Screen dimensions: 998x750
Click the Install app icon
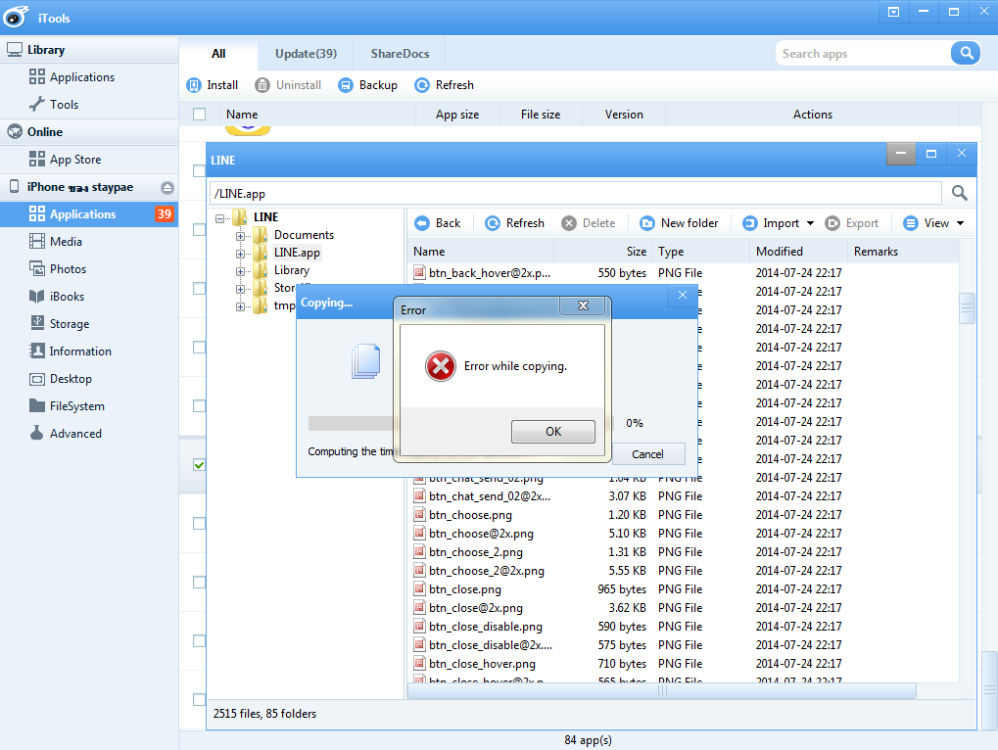[194, 85]
